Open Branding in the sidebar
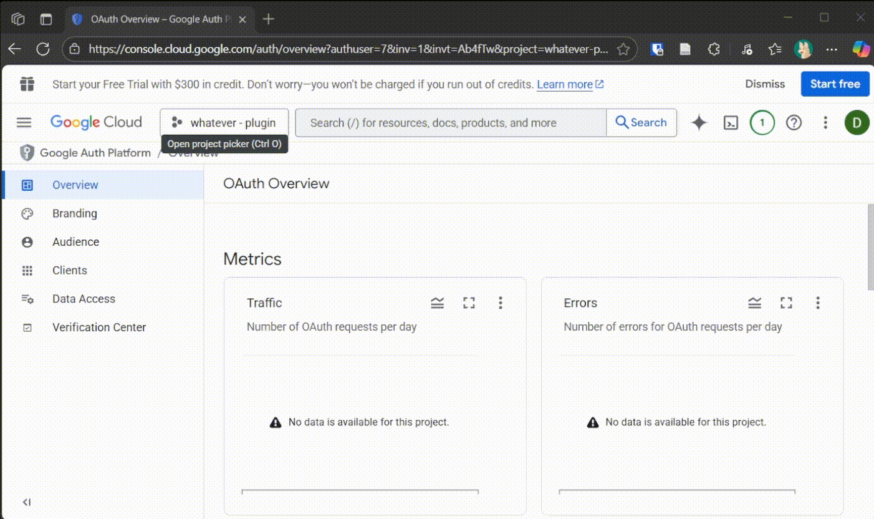874x519 pixels. (x=103, y=213)
